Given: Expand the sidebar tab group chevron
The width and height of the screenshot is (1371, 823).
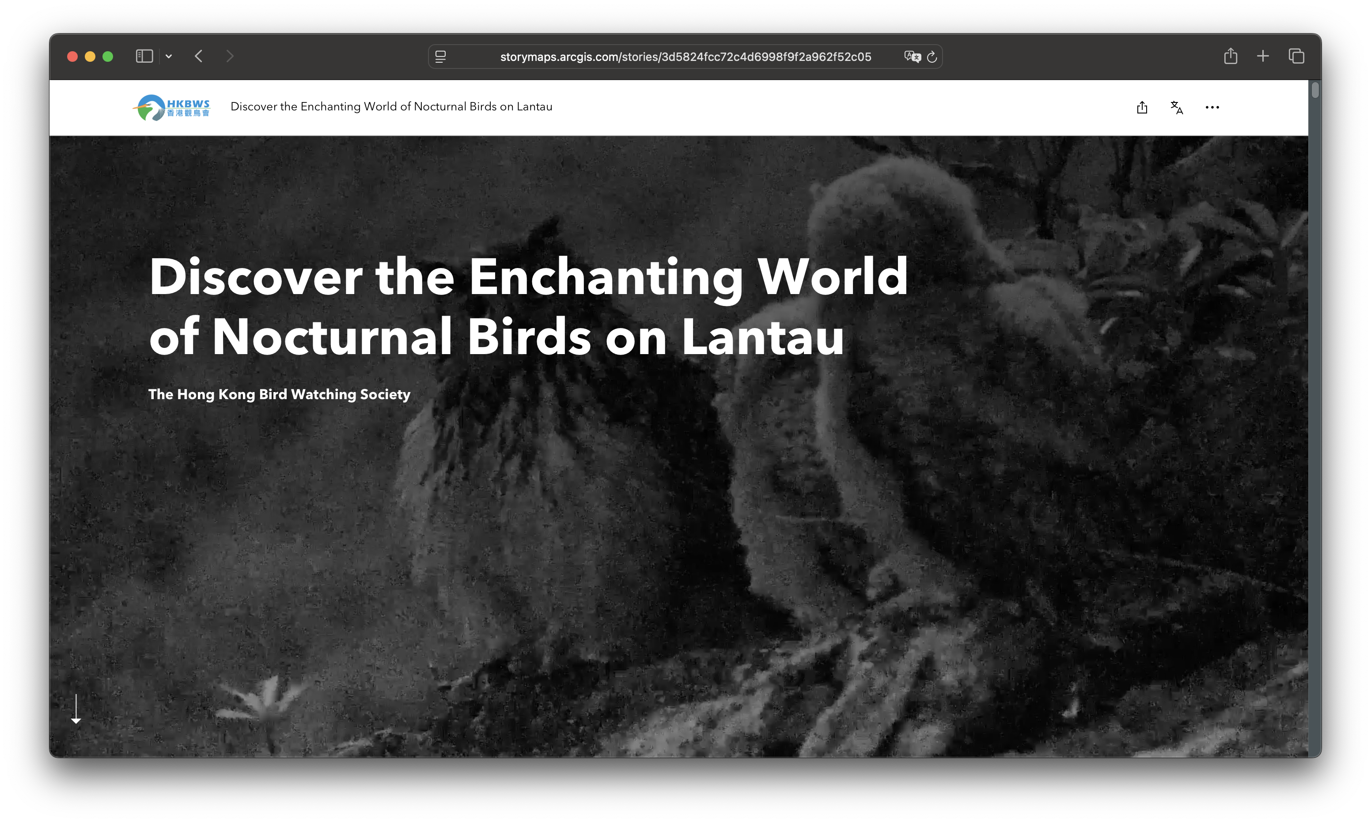Looking at the screenshot, I should [169, 56].
